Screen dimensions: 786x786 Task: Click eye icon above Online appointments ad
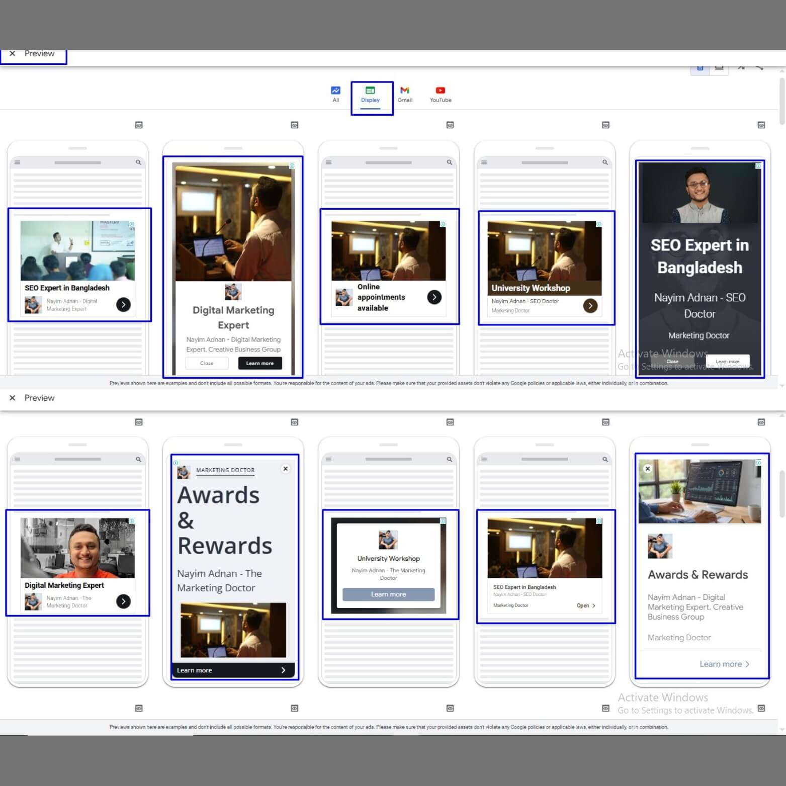pyautogui.click(x=450, y=125)
